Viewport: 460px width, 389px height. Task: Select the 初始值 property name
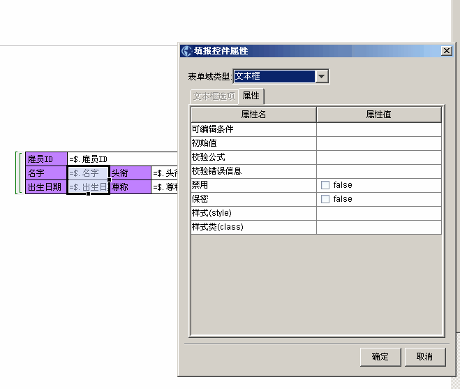point(254,144)
